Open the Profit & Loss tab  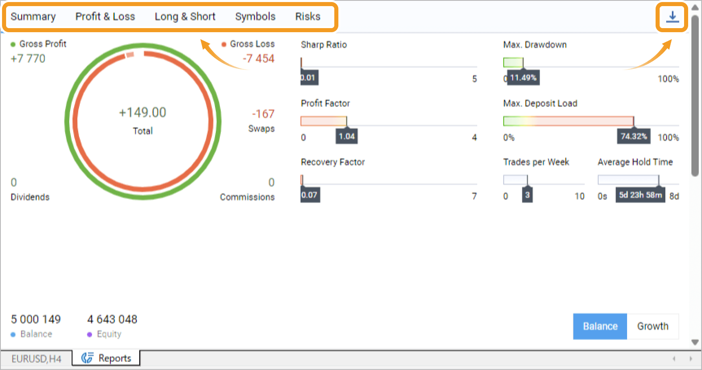pos(105,17)
